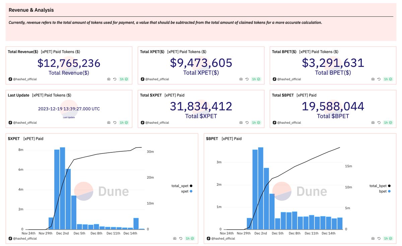Click the 1h status badge on Total $XPET

[256, 123]
